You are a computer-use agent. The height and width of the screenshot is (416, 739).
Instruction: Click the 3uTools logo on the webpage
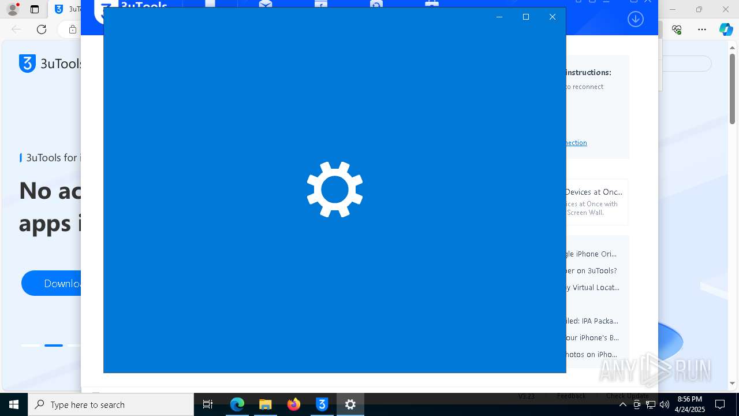[x=51, y=64]
